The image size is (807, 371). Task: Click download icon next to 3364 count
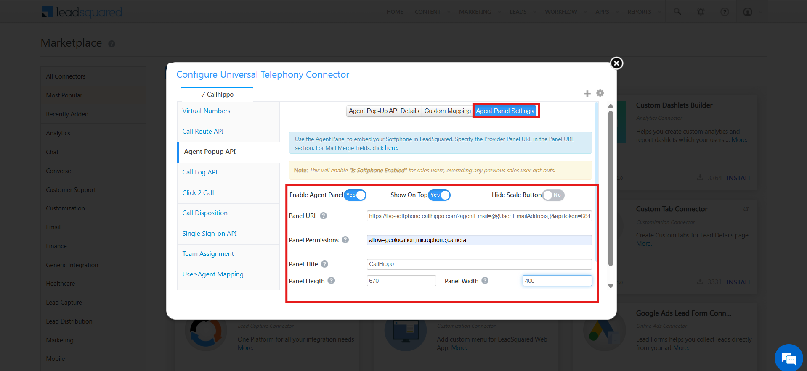pos(700,177)
